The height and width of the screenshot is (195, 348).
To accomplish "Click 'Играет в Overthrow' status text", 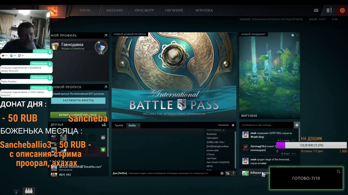I will point(73,49).
